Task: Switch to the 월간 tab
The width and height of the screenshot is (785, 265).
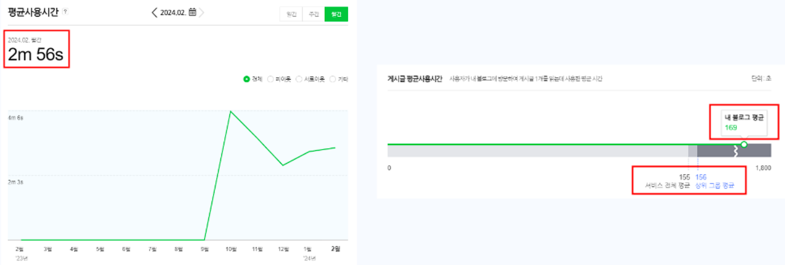Action: click(x=336, y=14)
